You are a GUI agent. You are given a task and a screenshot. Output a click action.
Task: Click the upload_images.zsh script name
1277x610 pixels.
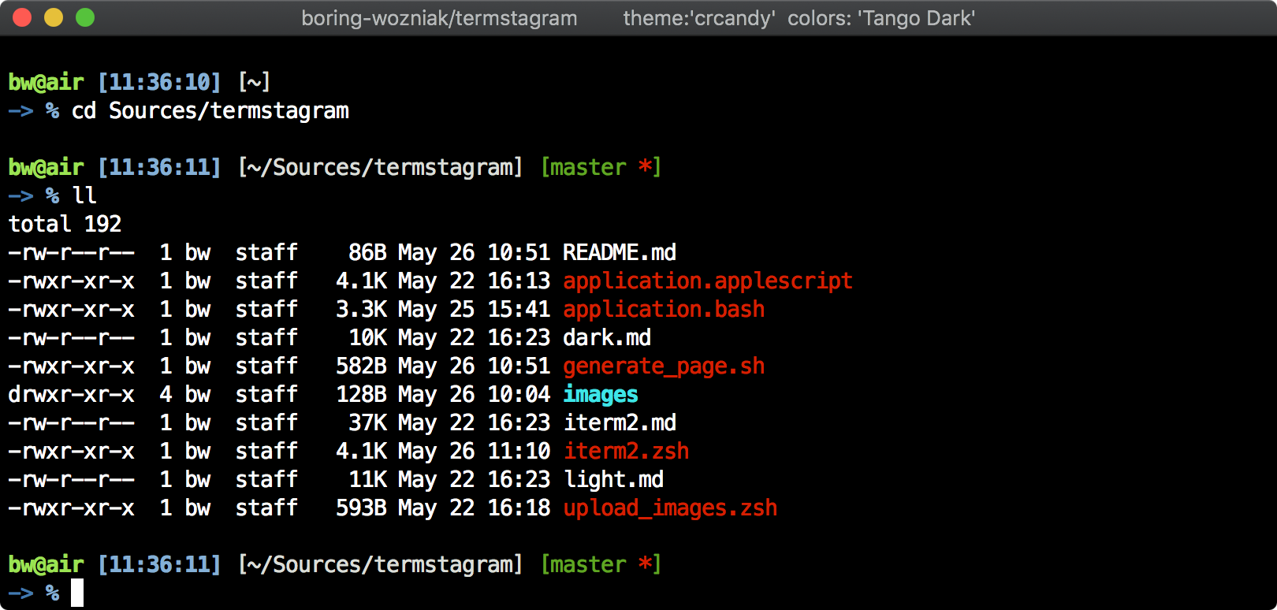(670, 508)
